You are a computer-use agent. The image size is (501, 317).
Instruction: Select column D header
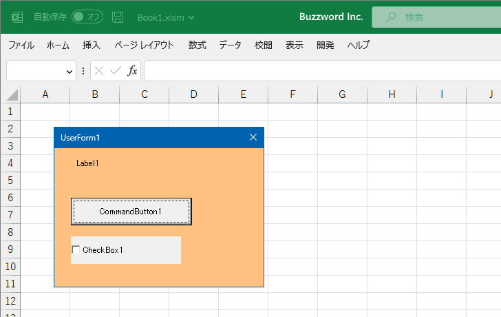[194, 94]
